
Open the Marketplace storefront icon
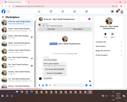75,11
